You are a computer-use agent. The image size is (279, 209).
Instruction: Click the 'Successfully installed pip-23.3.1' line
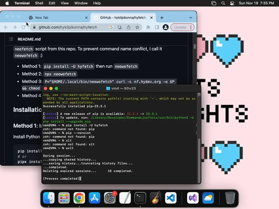[x=74, y=106]
